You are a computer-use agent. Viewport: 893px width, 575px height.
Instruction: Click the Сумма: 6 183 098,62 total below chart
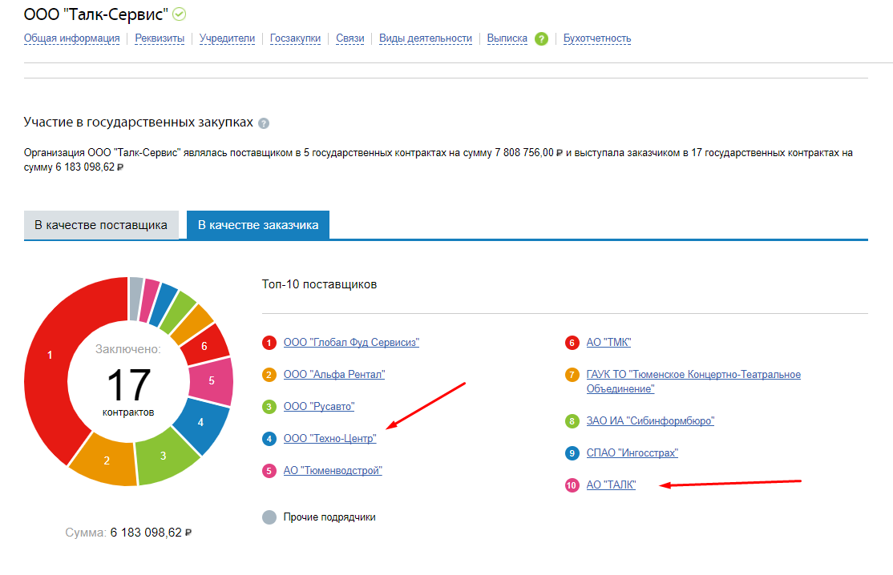coord(128,533)
